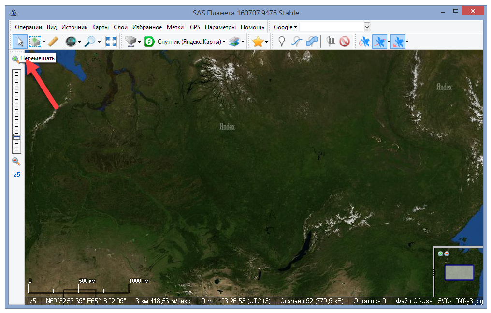The height and width of the screenshot is (313, 491).
Task: Click the add path polyline icon
Action: pos(297,42)
